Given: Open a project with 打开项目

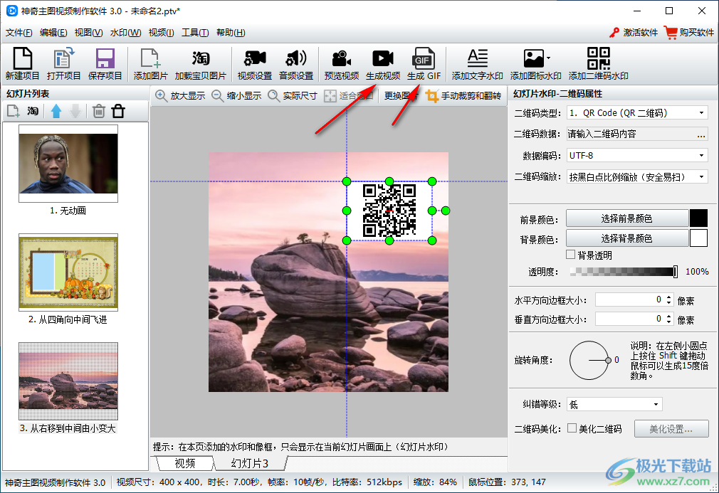Looking at the screenshot, I should pos(63,64).
